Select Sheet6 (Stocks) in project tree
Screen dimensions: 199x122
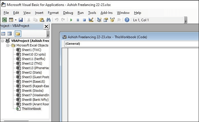pyautogui.click(x=33, y=91)
